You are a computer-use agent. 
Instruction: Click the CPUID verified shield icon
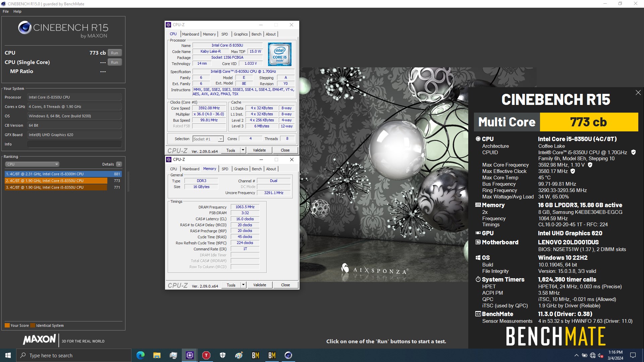click(x=633, y=152)
